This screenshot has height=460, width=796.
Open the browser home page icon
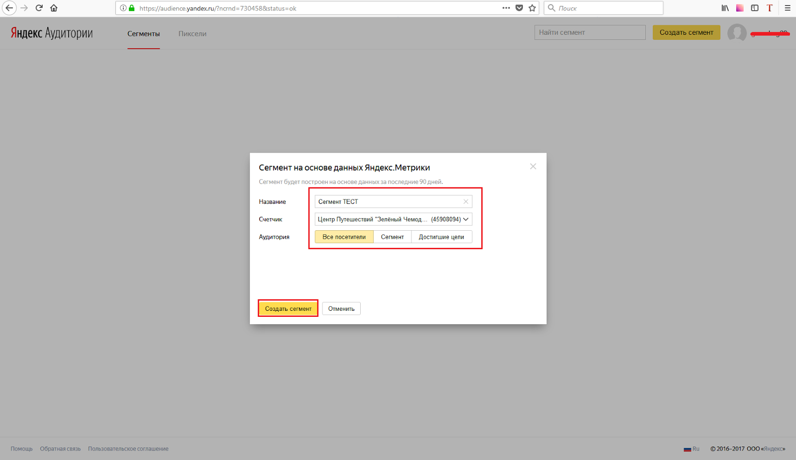[54, 8]
